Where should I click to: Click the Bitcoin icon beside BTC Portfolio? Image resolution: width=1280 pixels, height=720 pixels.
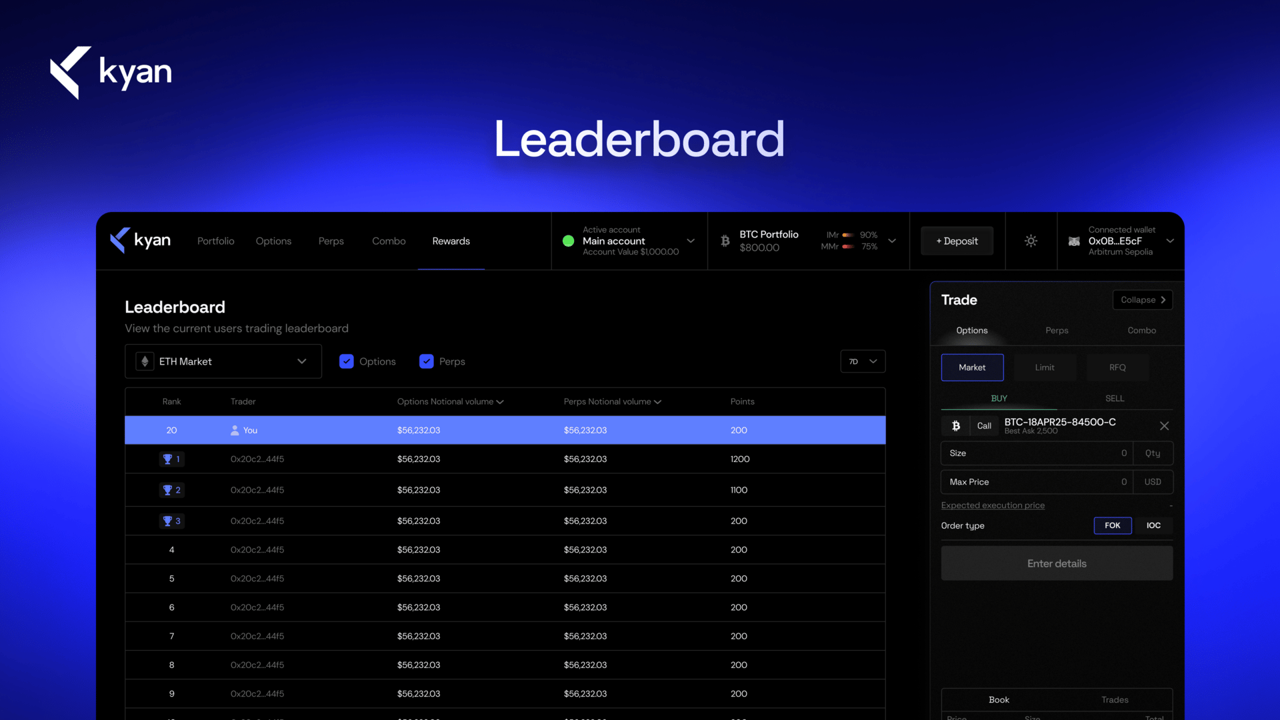tap(725, 241)
